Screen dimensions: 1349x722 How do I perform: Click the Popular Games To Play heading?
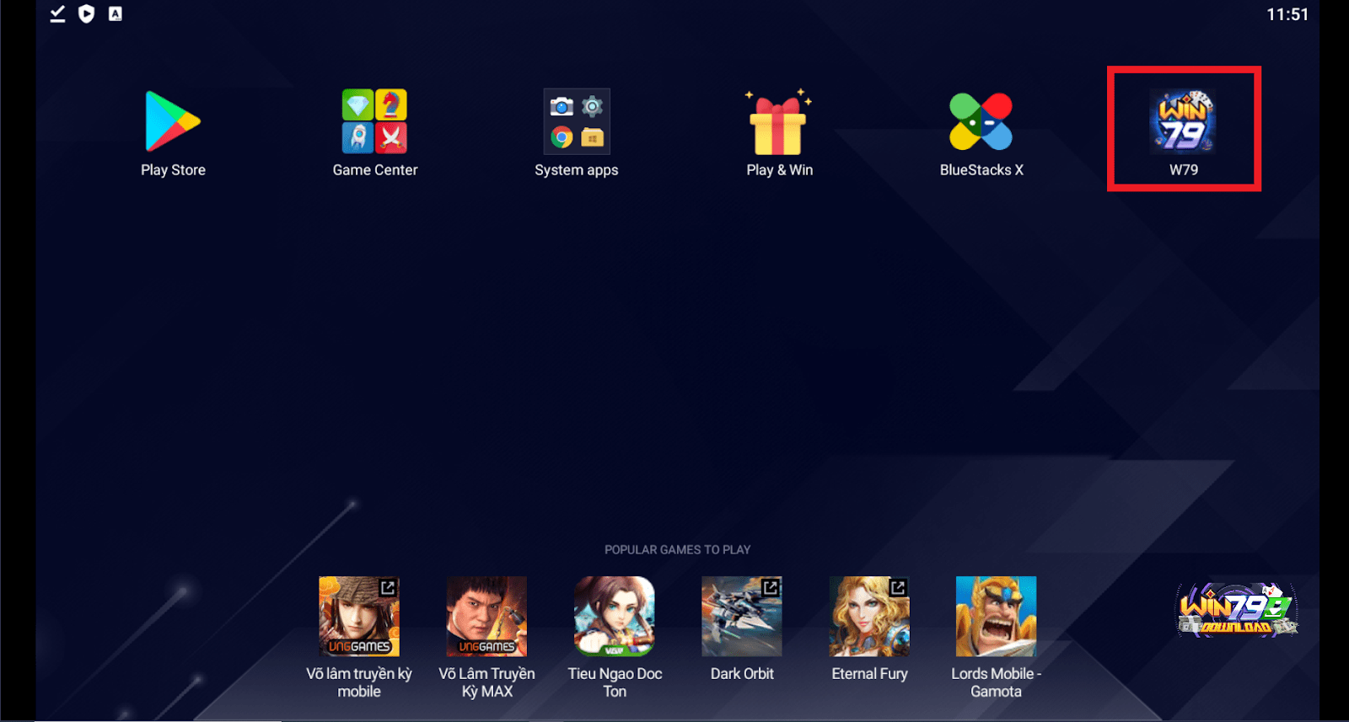tap(677, 550)
